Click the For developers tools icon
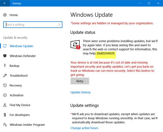This screenshot has width=163, height=132. click(5, 115)
